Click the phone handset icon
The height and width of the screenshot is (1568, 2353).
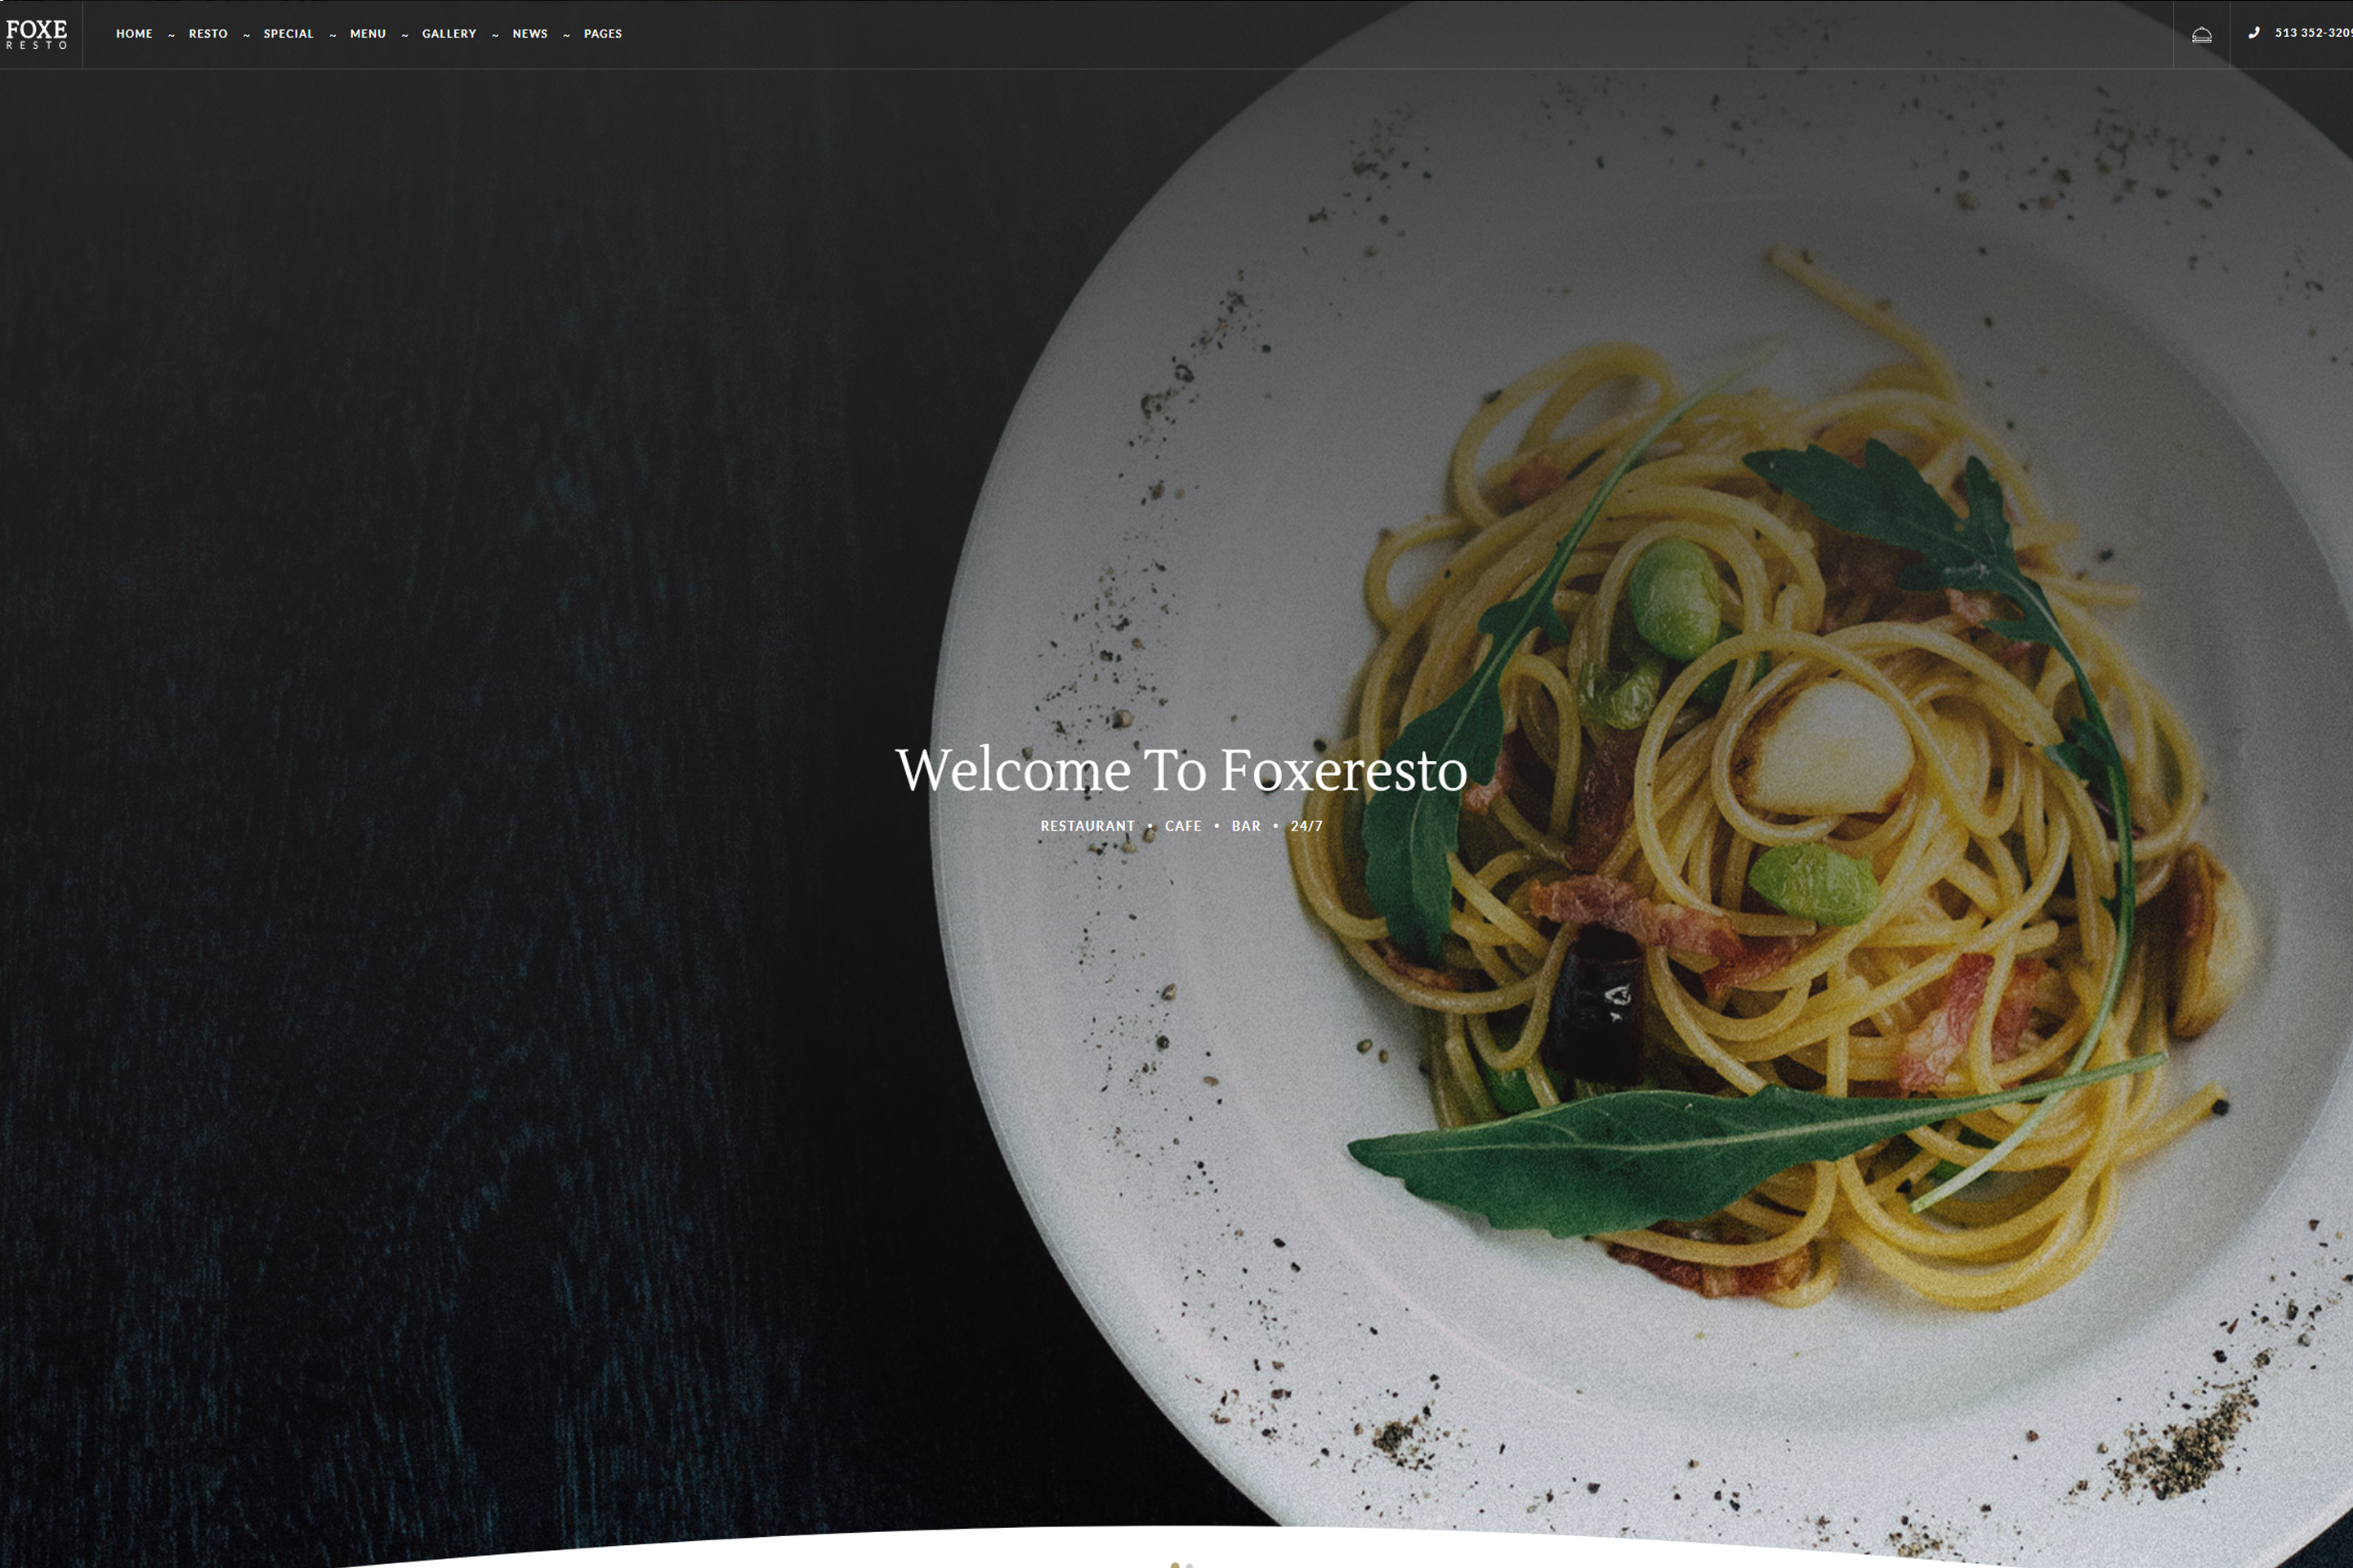(x=2254, y=33)
